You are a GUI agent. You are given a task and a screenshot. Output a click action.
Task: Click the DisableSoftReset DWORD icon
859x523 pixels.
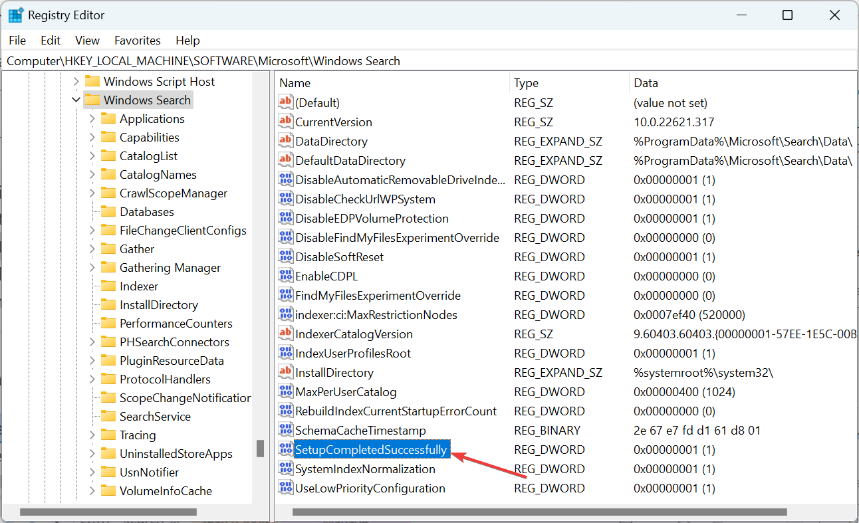286,257
